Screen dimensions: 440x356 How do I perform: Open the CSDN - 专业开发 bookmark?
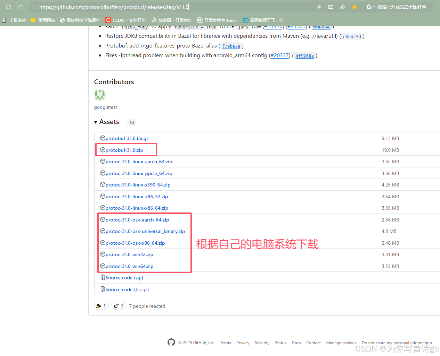tap(126, 20)
